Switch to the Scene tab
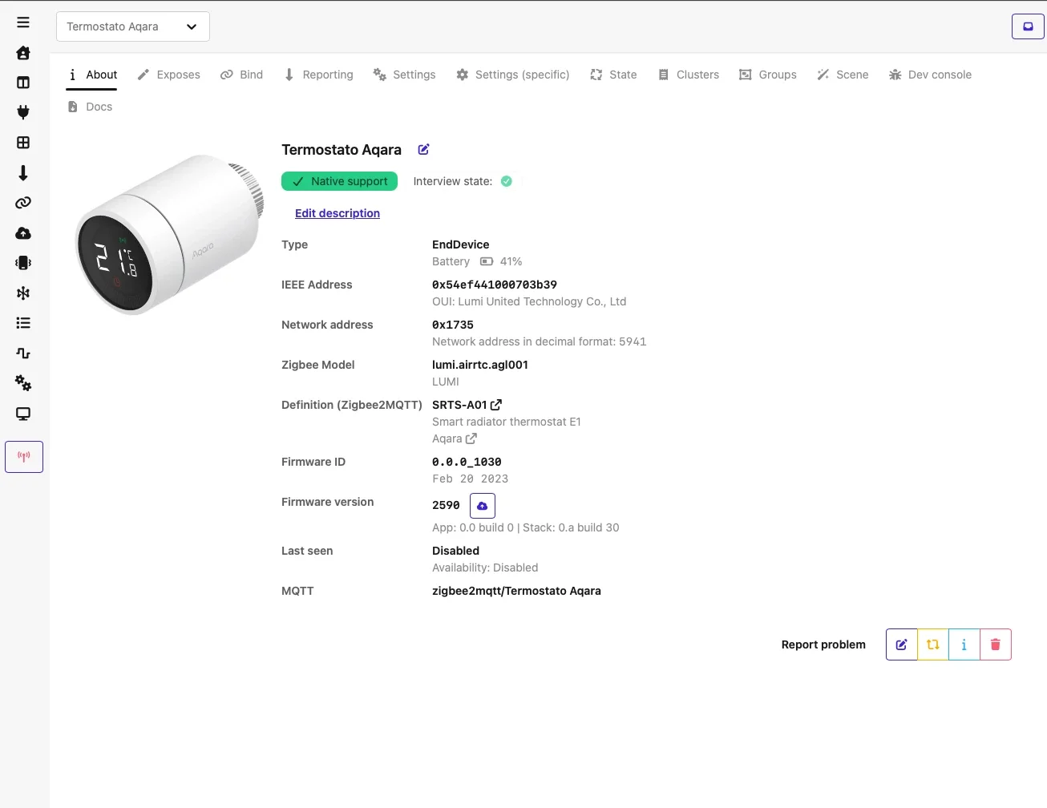The height and width of the screenshot is (808, 1047). pos(843,75)
